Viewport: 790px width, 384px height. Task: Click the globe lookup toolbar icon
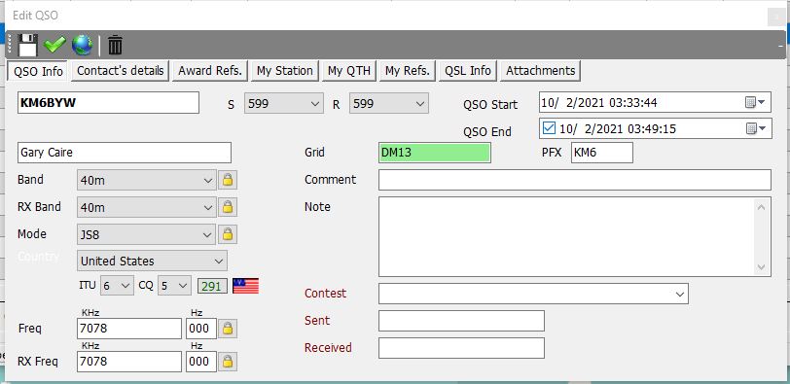point(82,45)
